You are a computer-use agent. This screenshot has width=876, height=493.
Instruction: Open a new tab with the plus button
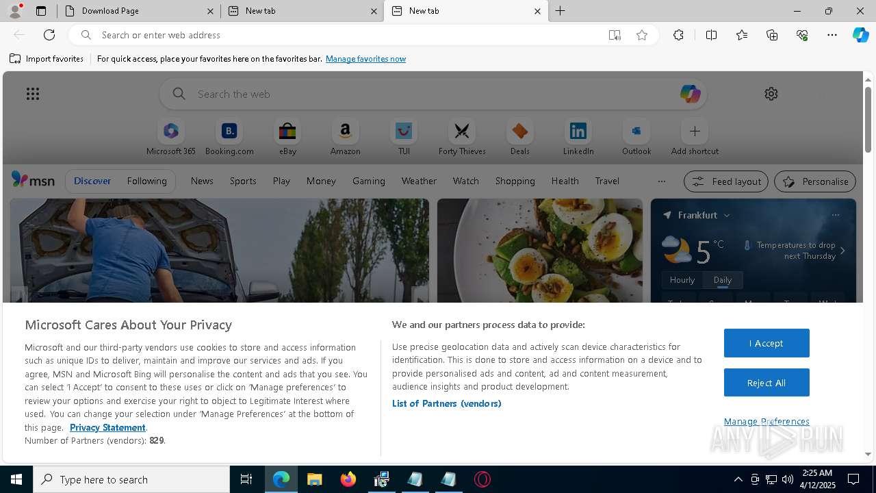(x=560, y=11)
